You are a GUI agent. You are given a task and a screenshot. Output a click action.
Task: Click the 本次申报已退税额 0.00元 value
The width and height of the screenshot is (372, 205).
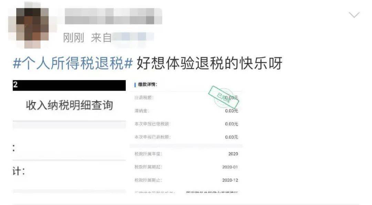[231, 137]
